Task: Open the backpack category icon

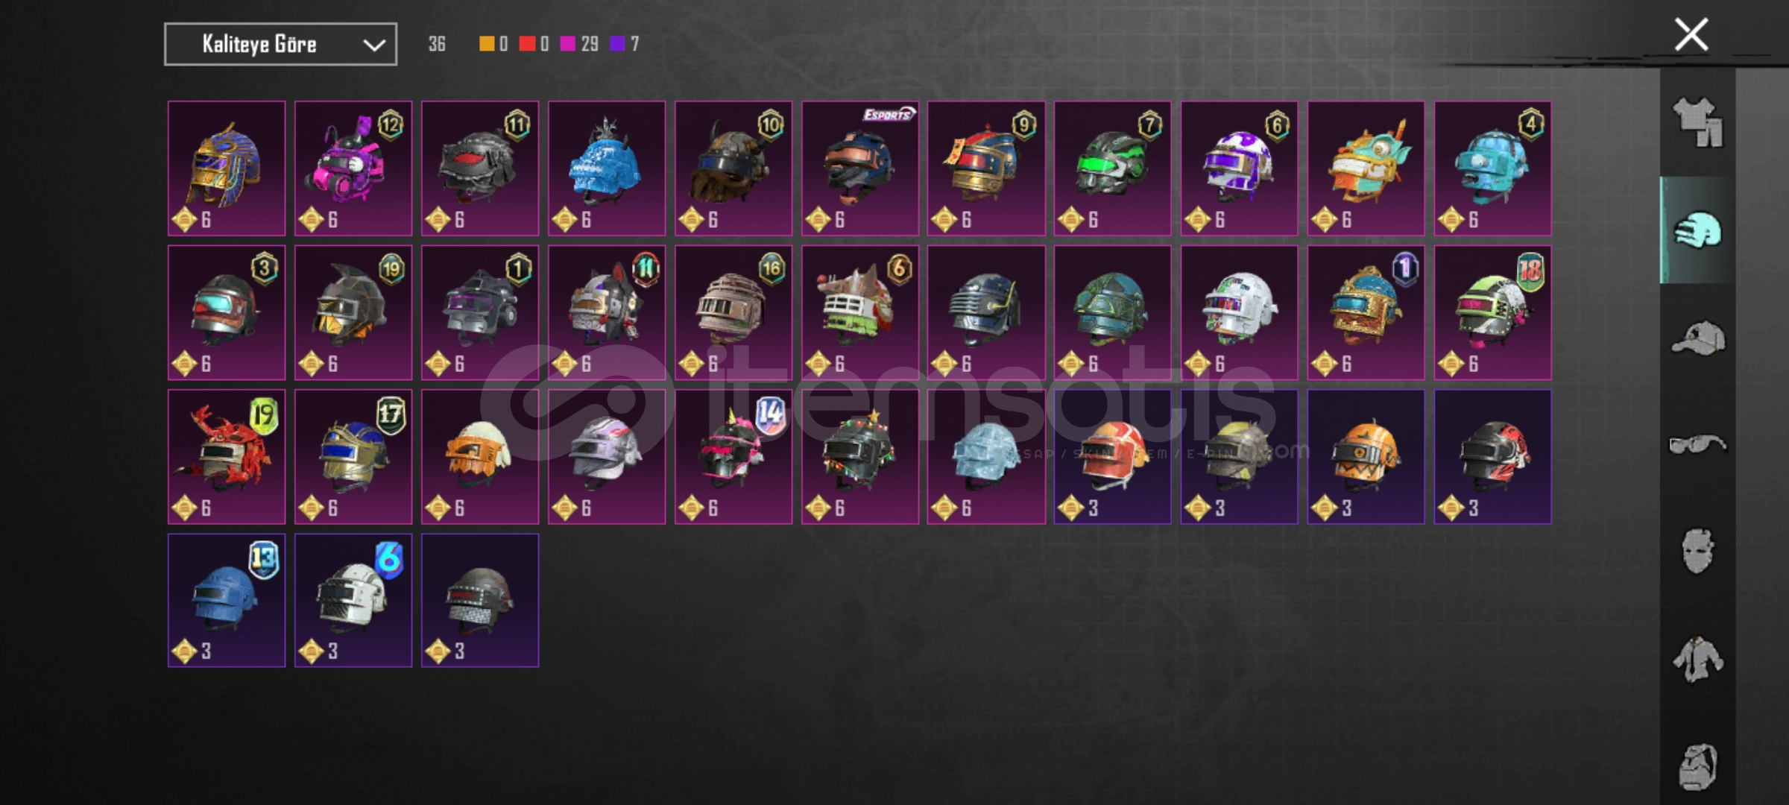Action: pos(1698,766)
